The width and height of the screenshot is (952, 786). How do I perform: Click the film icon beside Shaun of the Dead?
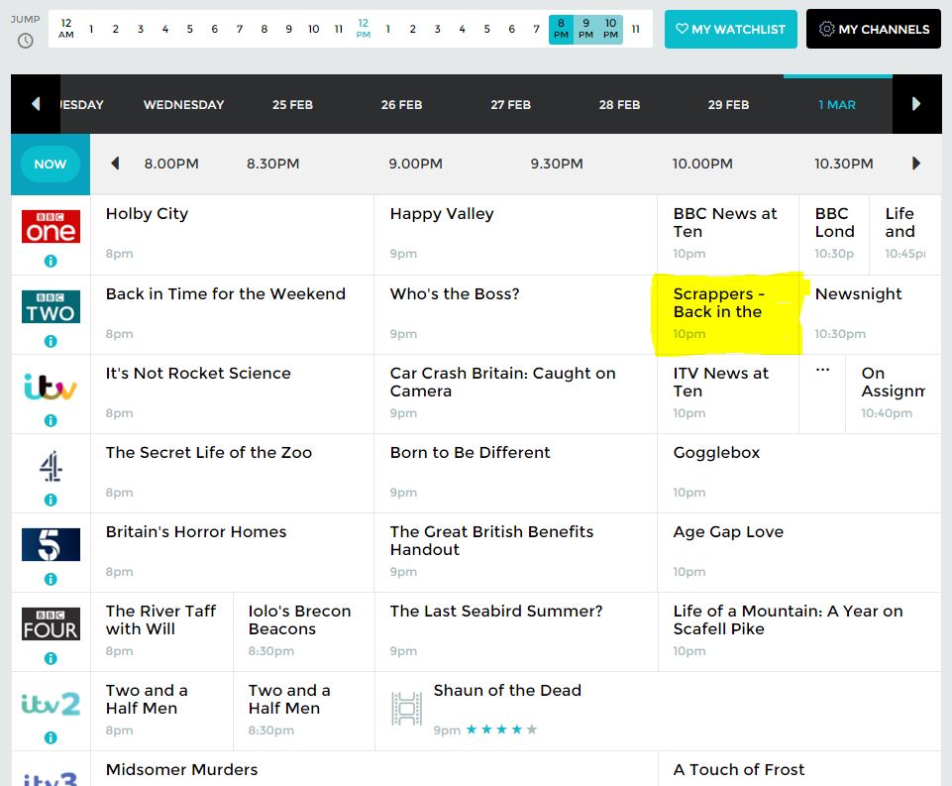(406, 709)
